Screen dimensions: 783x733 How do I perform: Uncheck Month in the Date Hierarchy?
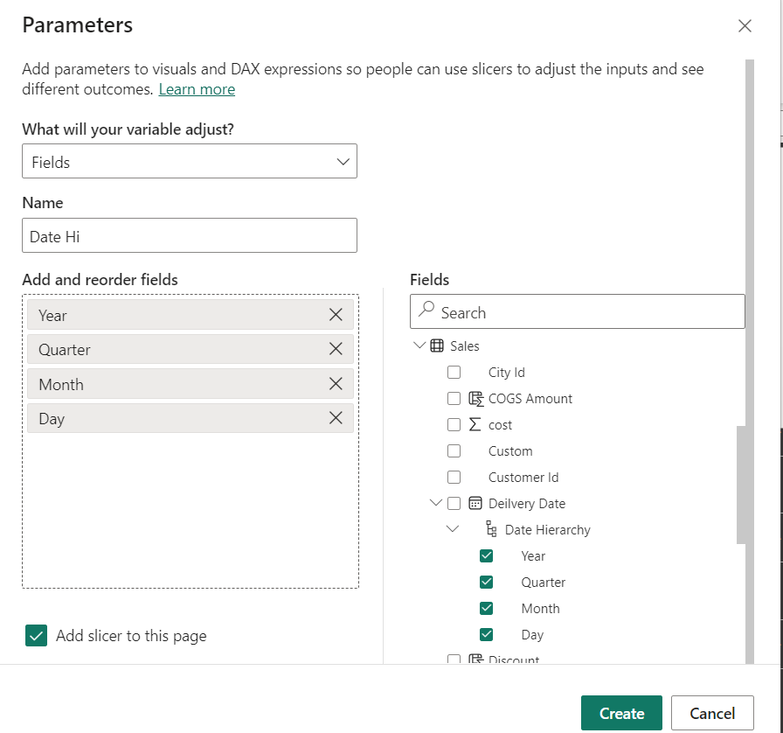point(487,608)
